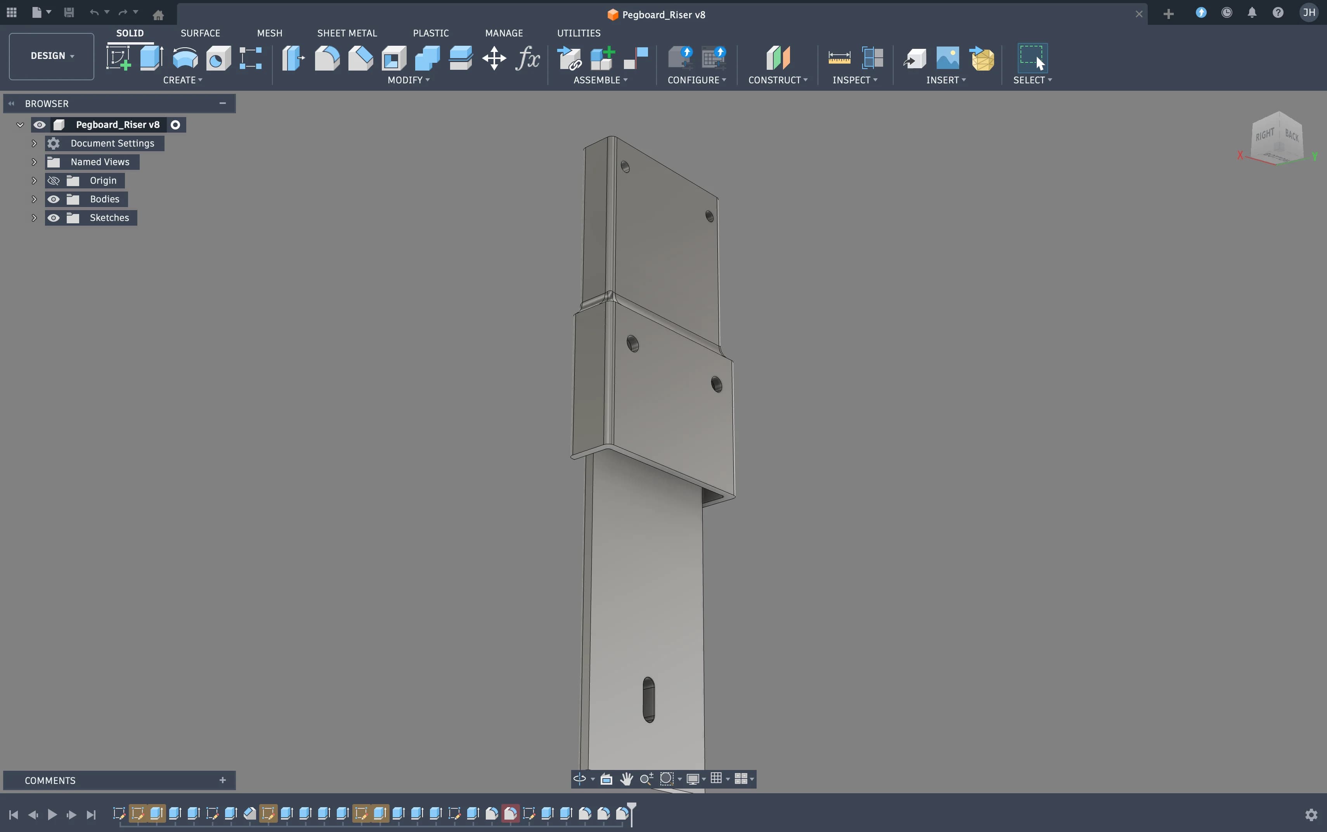Show the Origin folder visibility
The image size is (1327, 832).
pyautogui.click(x=54, y=180)
